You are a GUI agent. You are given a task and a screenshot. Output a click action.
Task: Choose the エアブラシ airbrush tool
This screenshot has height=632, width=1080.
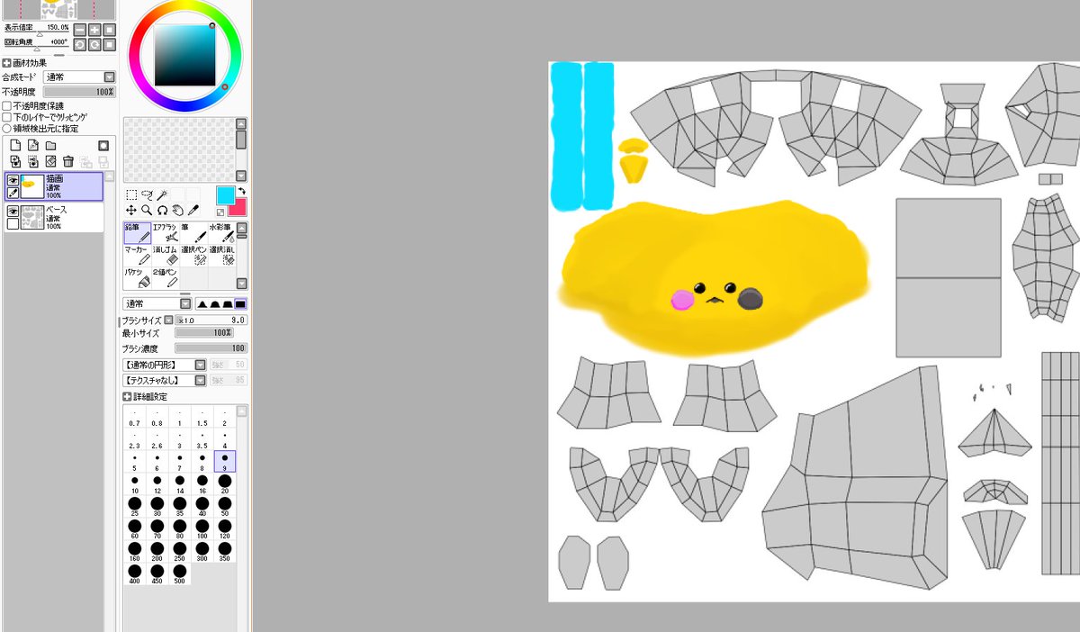[x=165, y=233]
